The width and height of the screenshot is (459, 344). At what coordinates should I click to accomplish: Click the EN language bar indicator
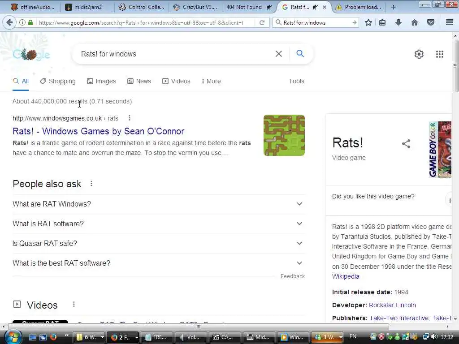tap(353, 336)
